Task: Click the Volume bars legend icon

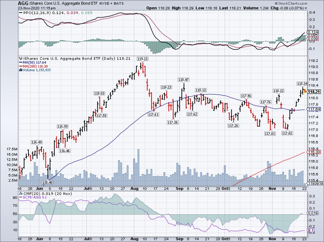Action: 20,70
